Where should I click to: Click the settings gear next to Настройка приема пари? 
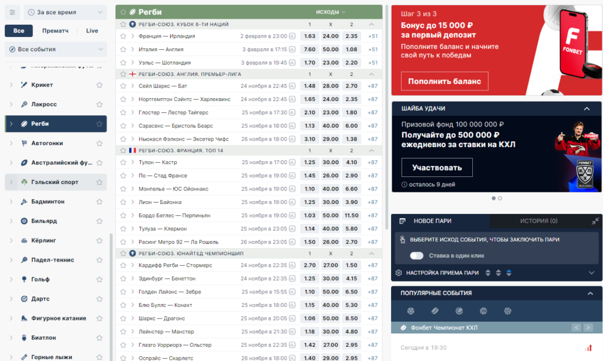[399, 273]
